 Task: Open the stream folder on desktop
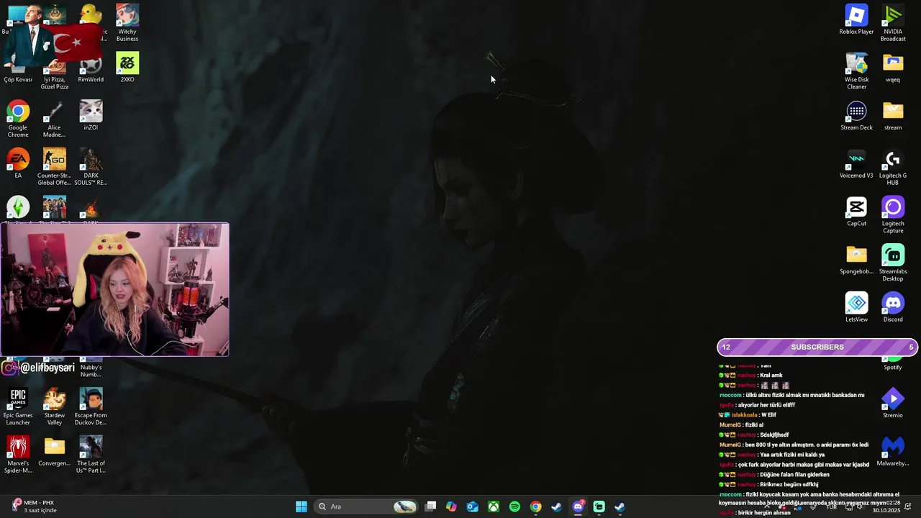click(893, 115)
